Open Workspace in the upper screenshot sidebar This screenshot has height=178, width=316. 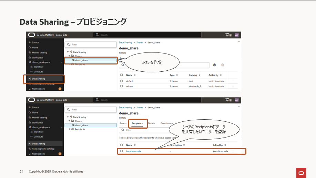coord(36,58)
